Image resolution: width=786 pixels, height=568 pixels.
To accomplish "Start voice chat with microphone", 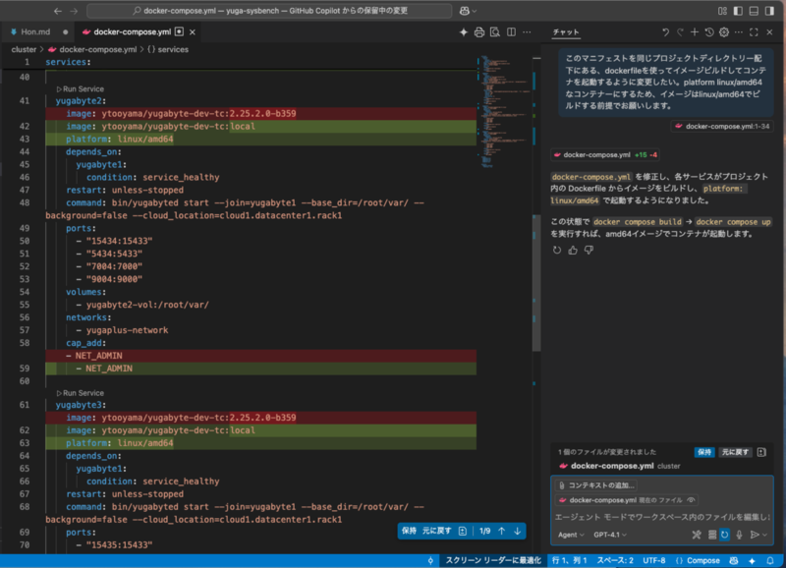I will coord(739,535).
